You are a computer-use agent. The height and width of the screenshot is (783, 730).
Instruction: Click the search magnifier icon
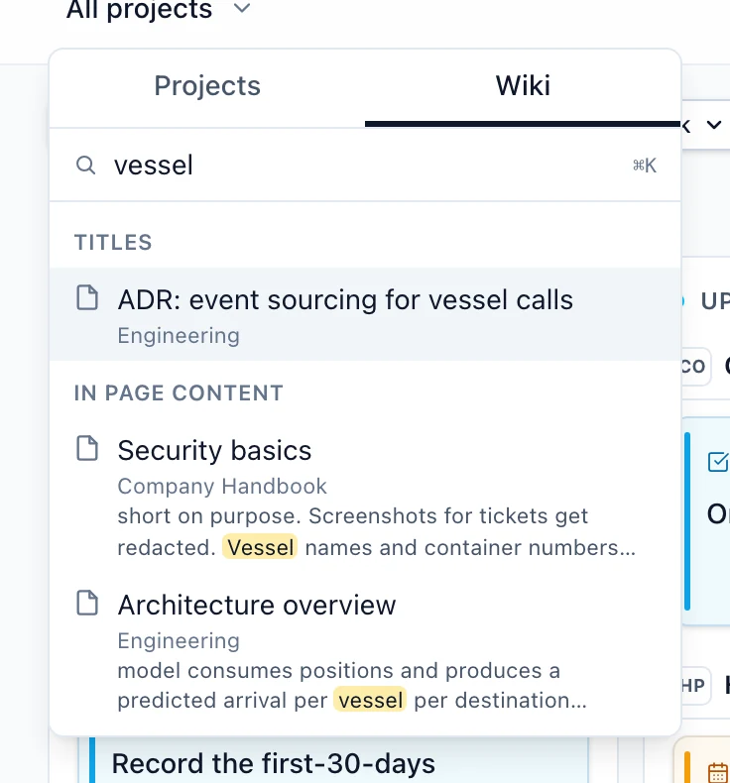[86, 165]
